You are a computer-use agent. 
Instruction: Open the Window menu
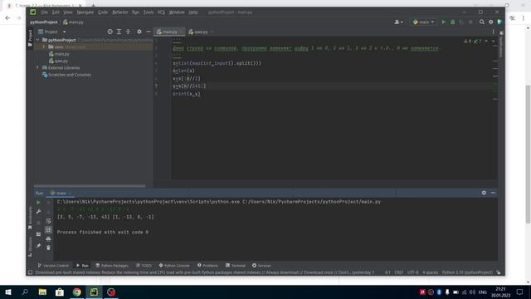coord(177,12)
